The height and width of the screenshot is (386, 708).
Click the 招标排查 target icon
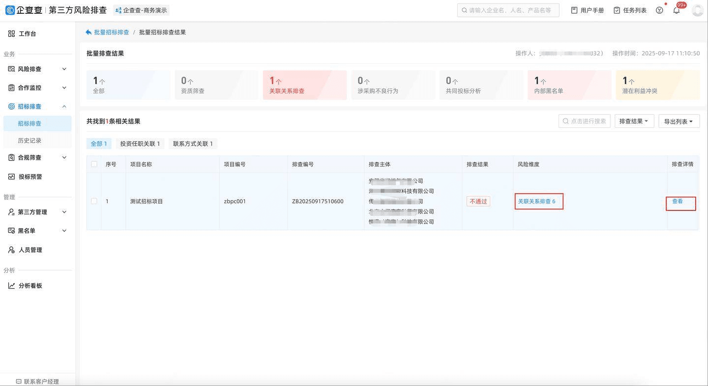tap(11, 106)
